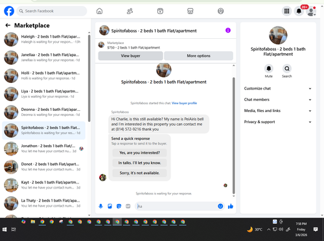Click into the Aa message input field
324x241 pixels.
(176, 206)
